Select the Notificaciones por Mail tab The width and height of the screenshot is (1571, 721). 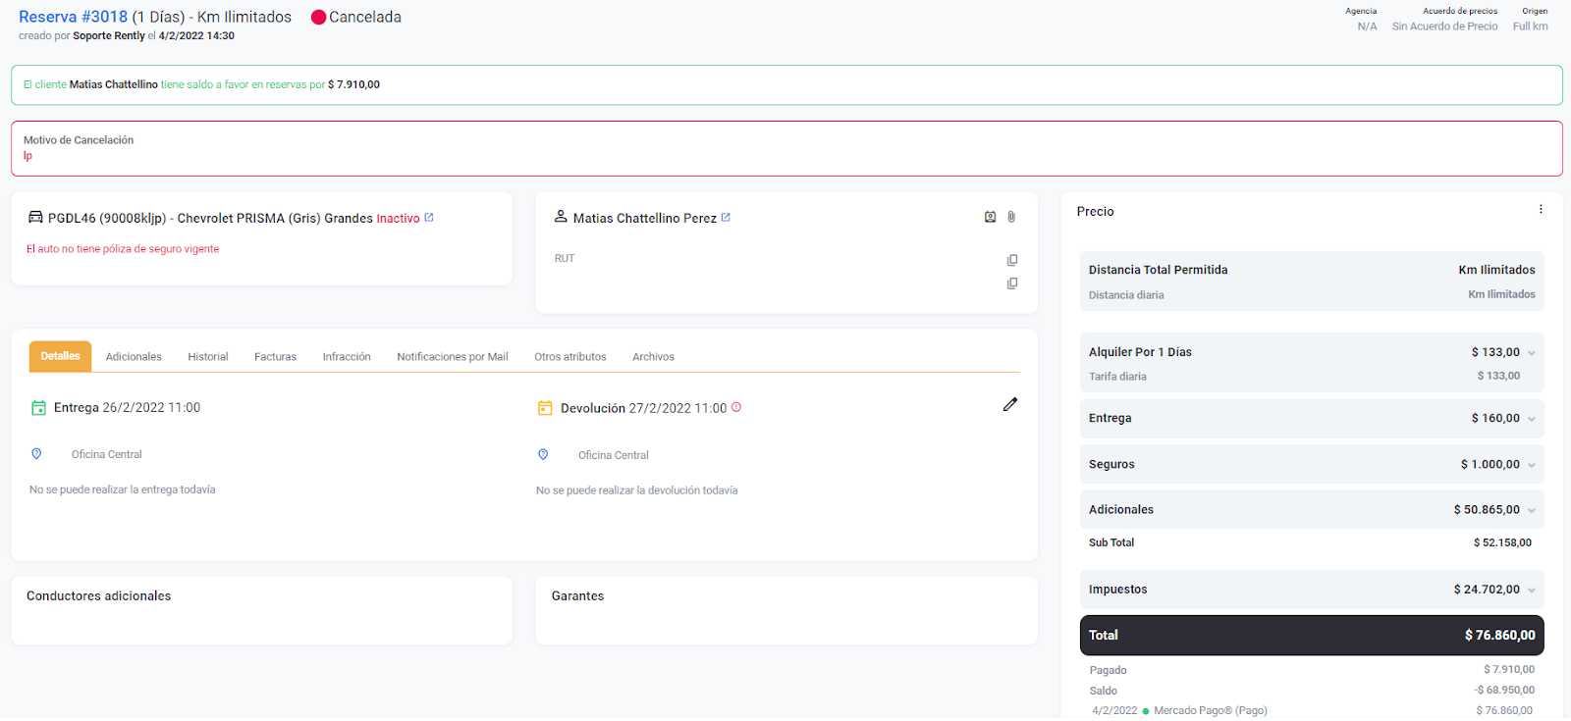click(x=452, y=357)
